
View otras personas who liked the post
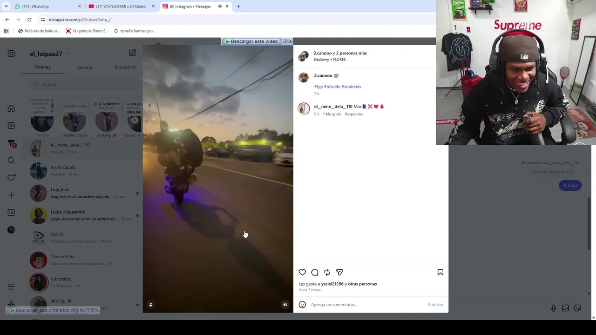click(362, 284)
